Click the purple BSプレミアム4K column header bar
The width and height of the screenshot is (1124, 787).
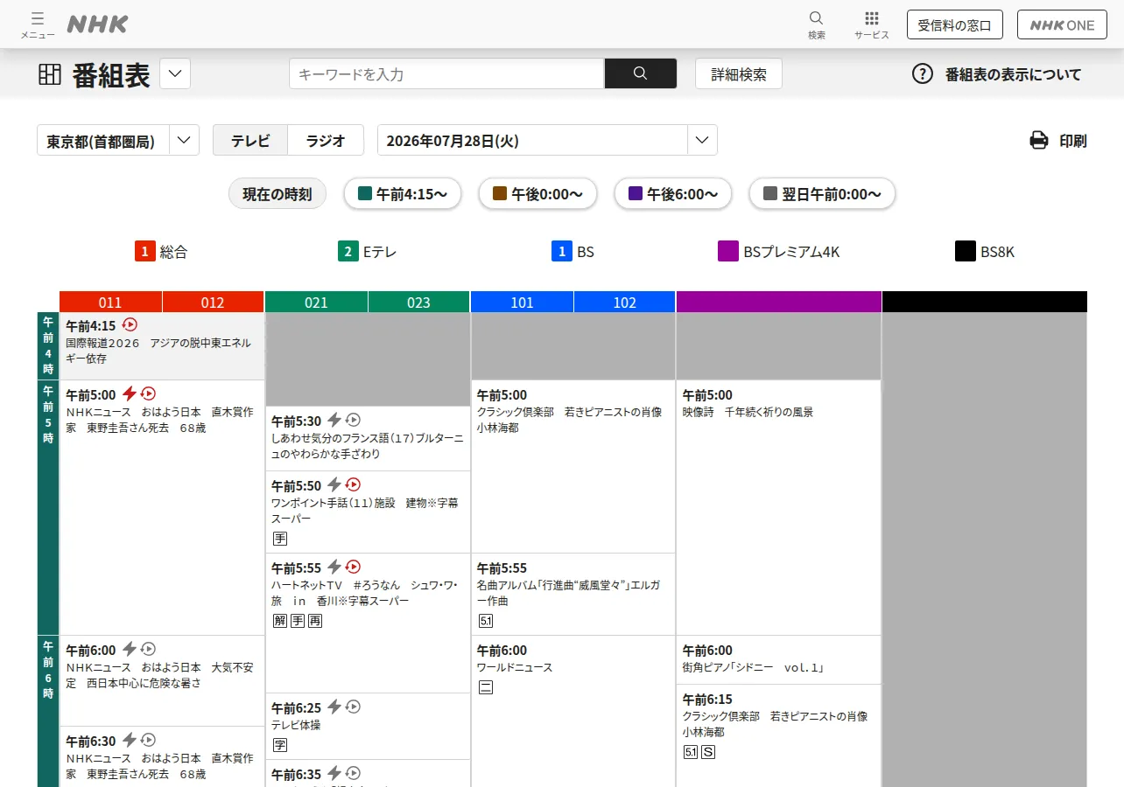pyautogui.click(x=778, y=302)
